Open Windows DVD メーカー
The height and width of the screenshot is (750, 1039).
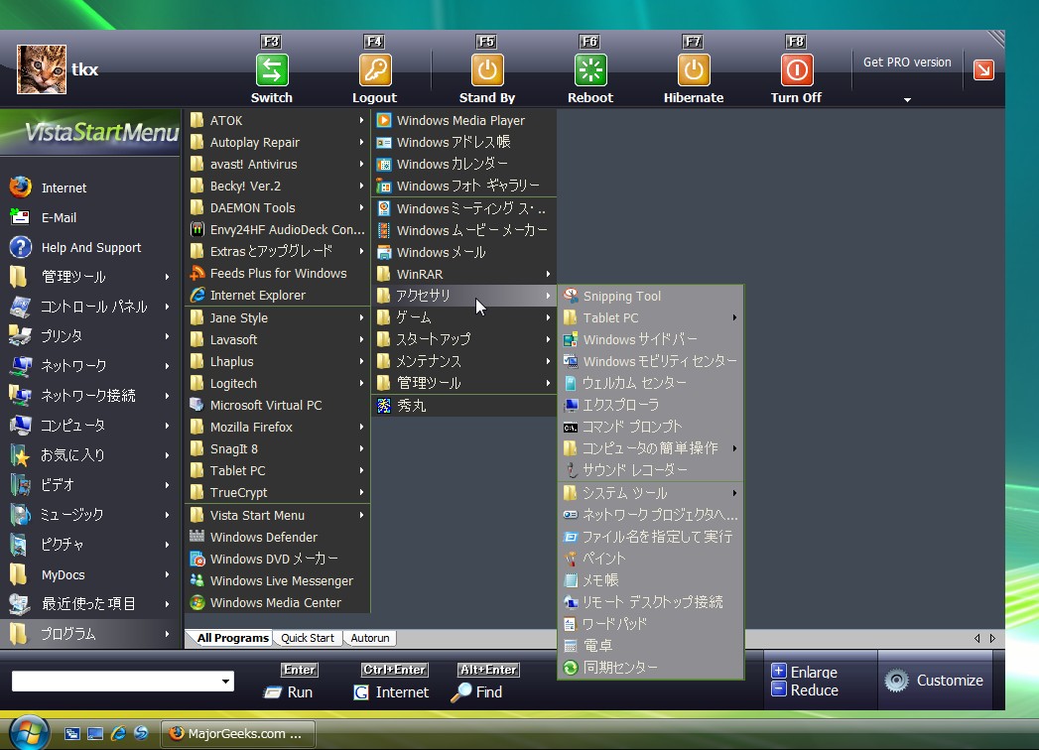point(277,559)
